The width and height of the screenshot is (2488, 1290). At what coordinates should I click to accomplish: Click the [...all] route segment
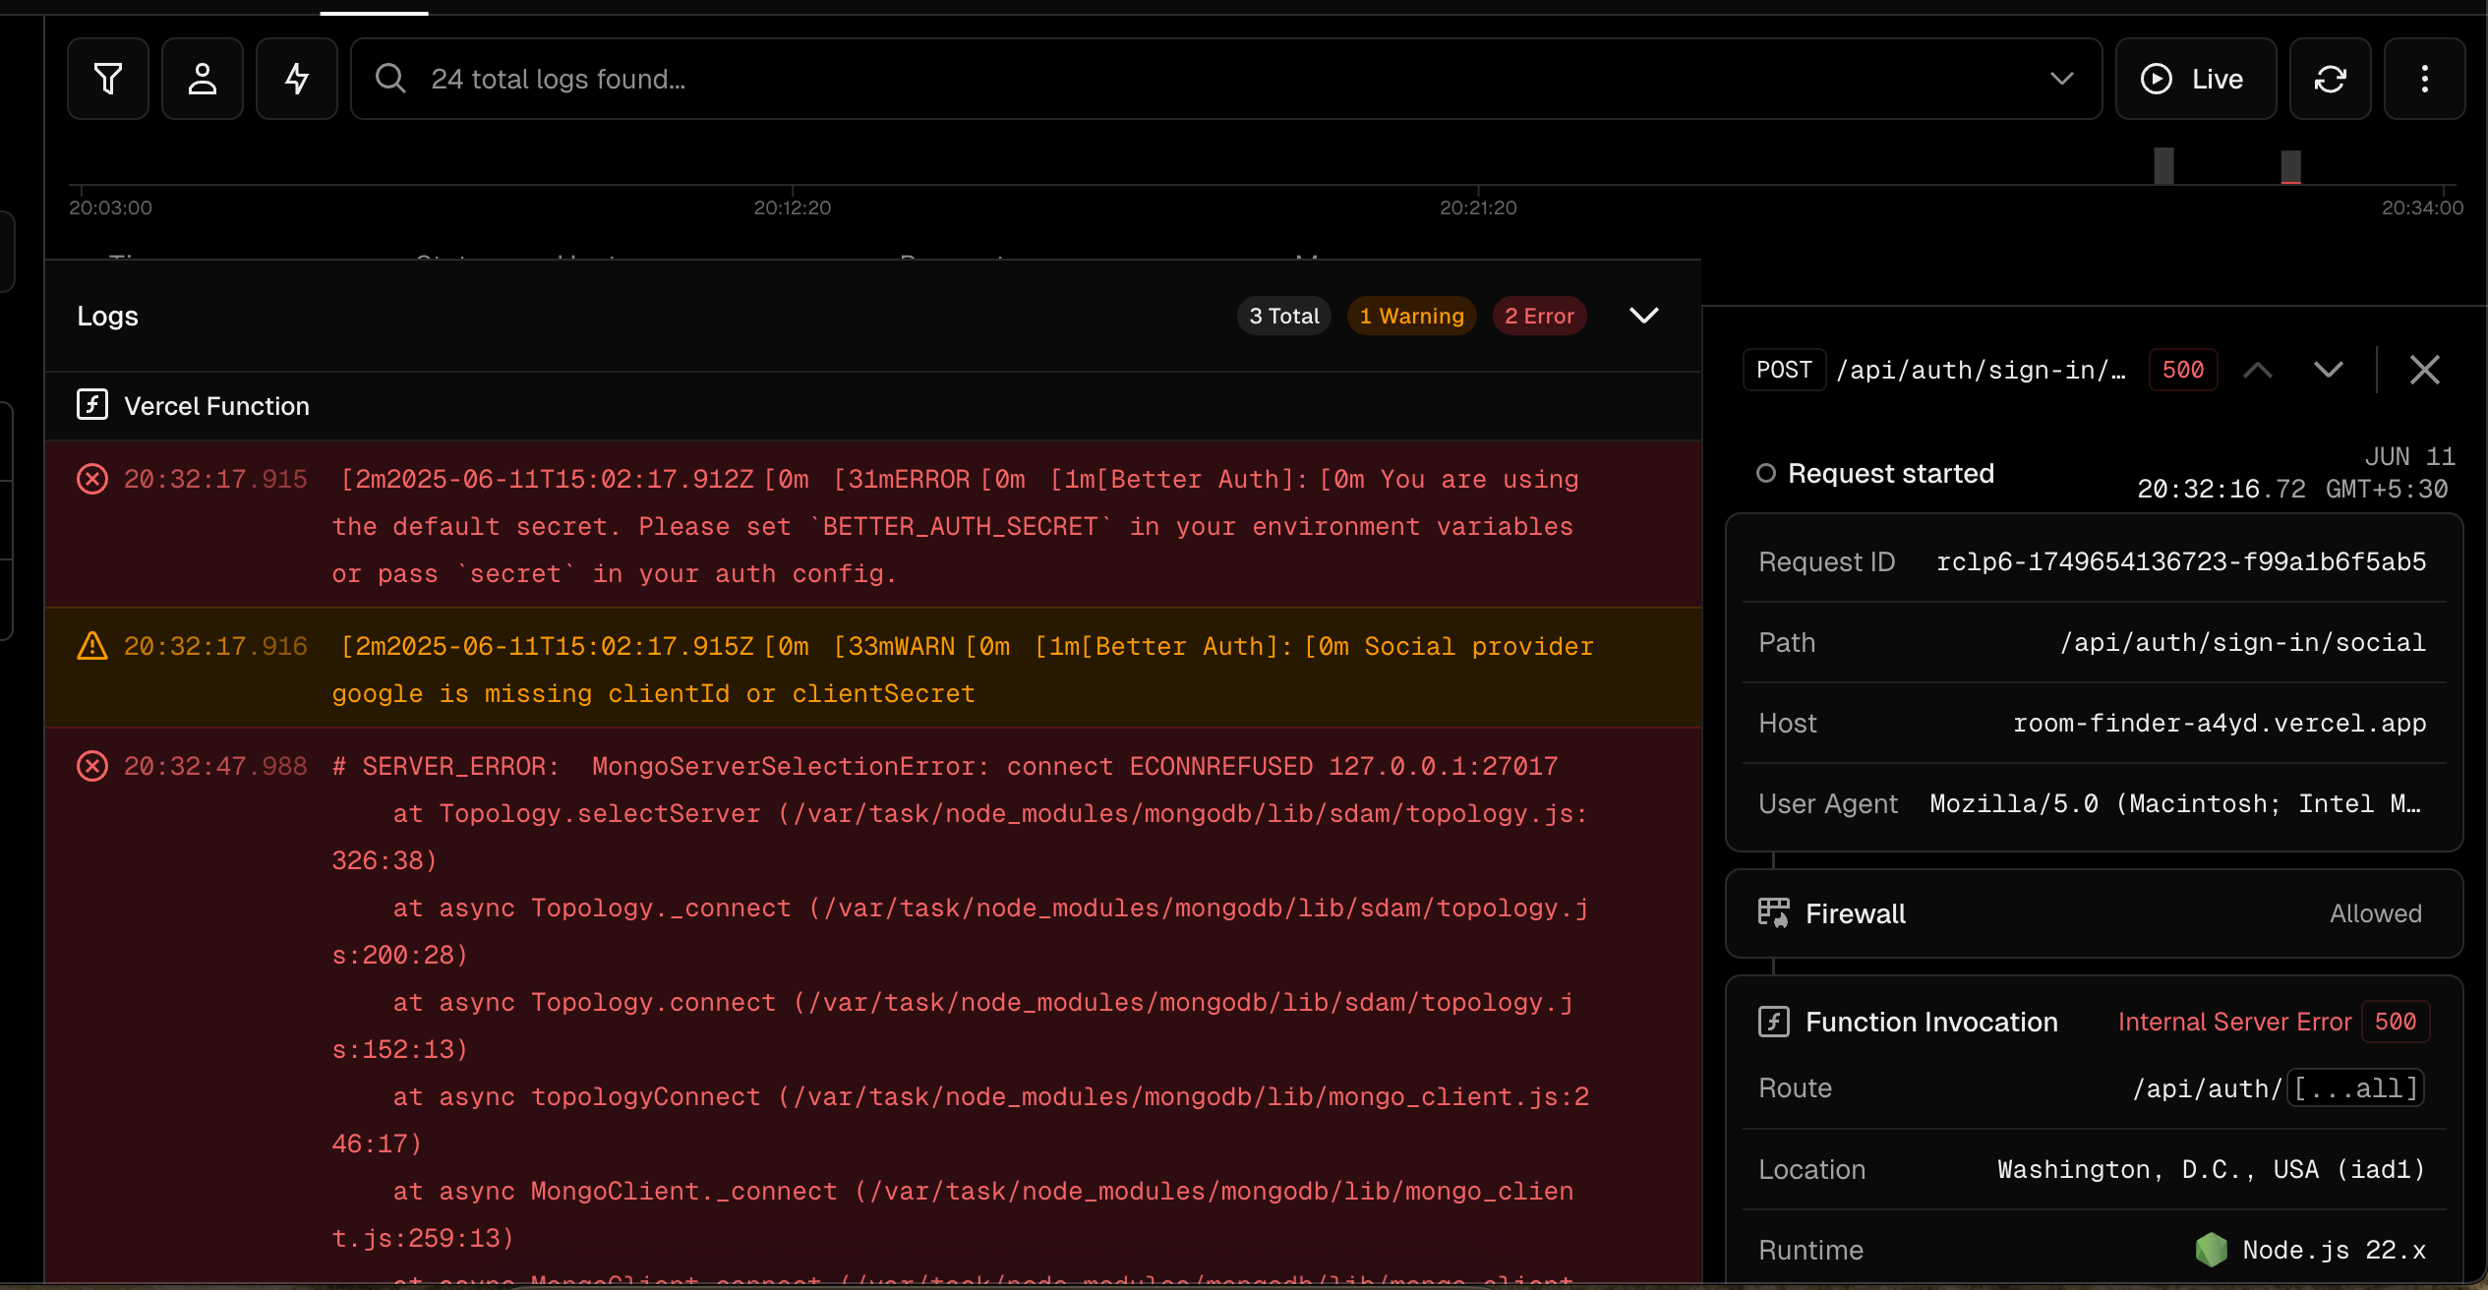(x=2355, y=1088)
